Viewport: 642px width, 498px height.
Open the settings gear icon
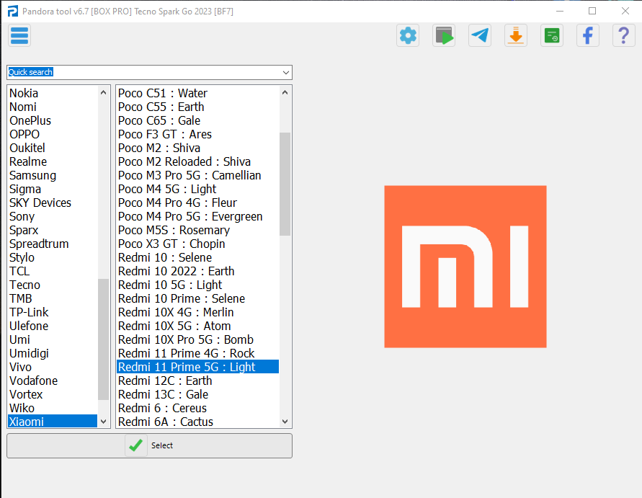[x=408, y=35]
